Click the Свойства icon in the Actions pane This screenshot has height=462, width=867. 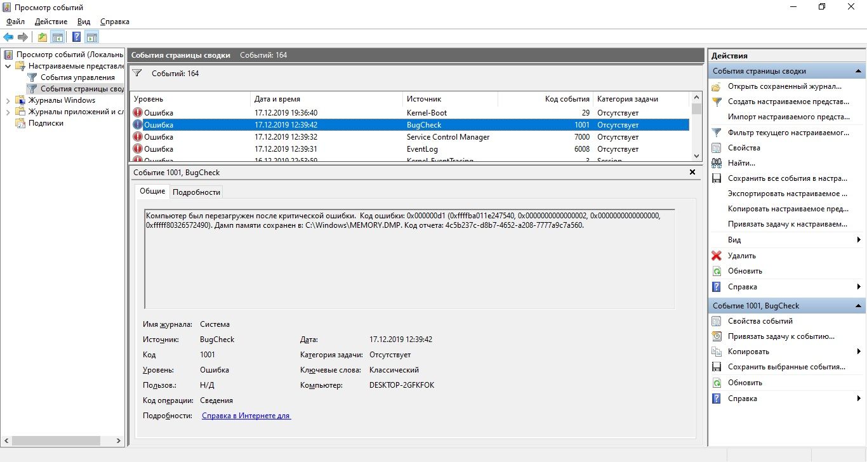click(x=717, y=148)
